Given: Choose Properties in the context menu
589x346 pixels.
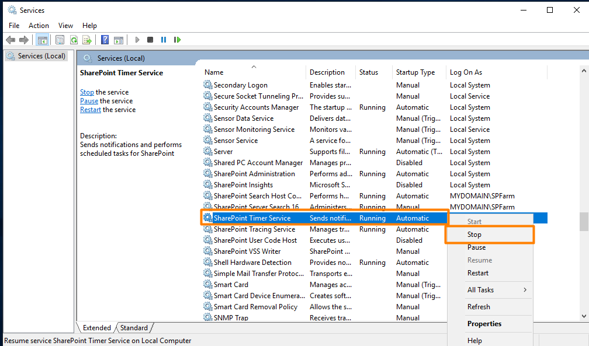Looking at the screenshot, I should click(490, 323).
